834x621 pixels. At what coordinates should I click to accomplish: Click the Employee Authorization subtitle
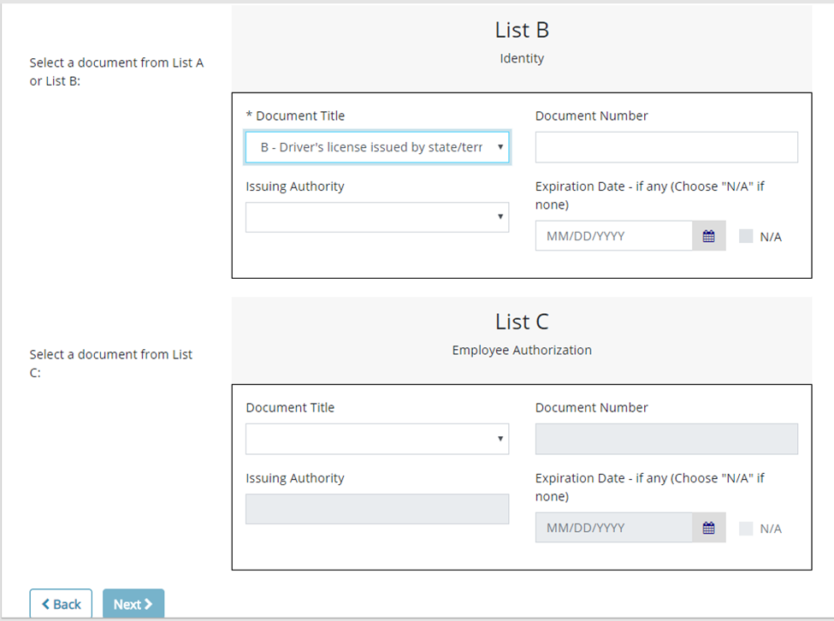coord(522,350)
